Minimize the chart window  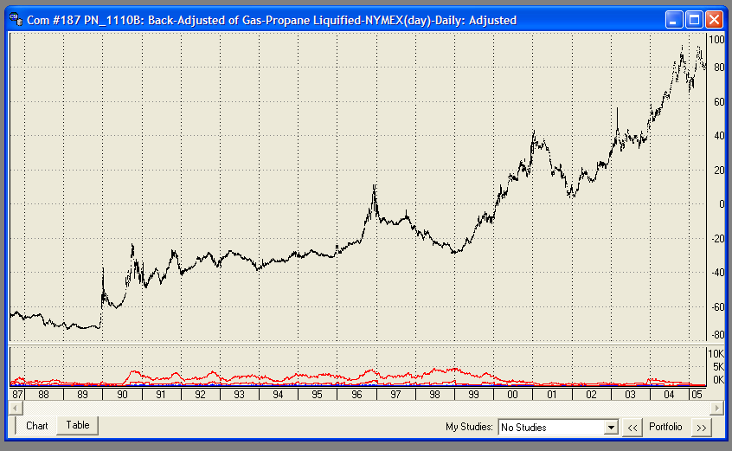[675, 19]
